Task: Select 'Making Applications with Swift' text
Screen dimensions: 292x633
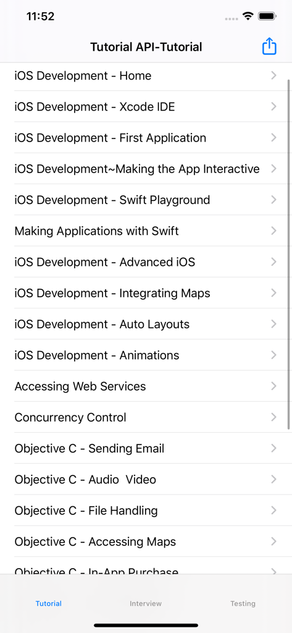Action: point(97,231)
